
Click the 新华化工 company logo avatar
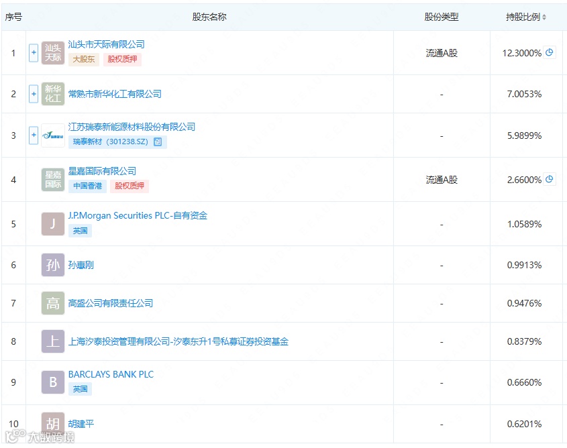pos(53,94)
